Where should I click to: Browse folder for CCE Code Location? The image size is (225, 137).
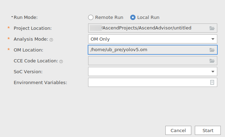click(x=212, y=61)
